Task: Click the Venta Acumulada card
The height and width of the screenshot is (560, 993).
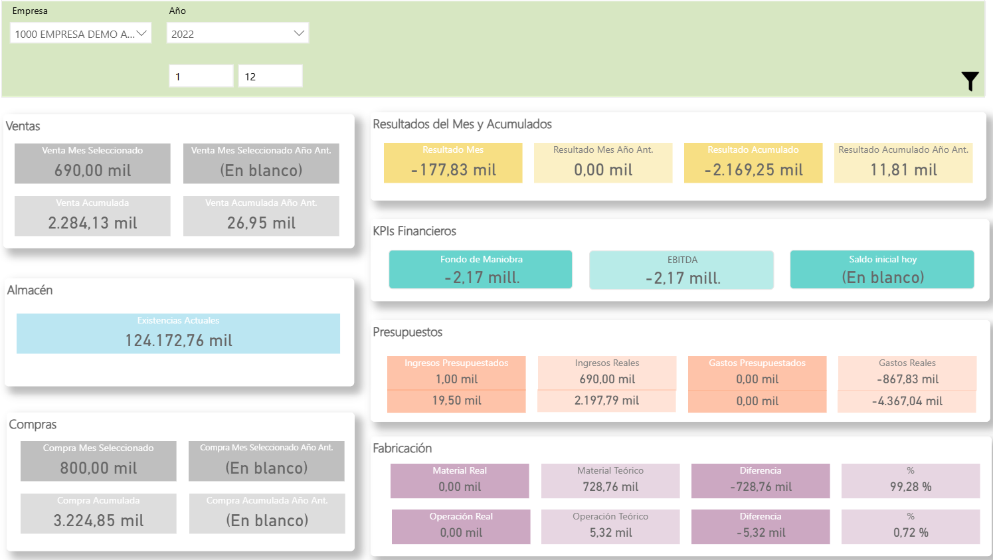Action: 92,216
